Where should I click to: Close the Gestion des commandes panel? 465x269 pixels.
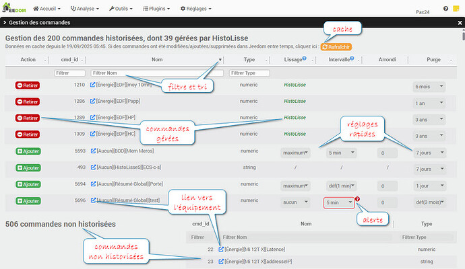[460, 23]
